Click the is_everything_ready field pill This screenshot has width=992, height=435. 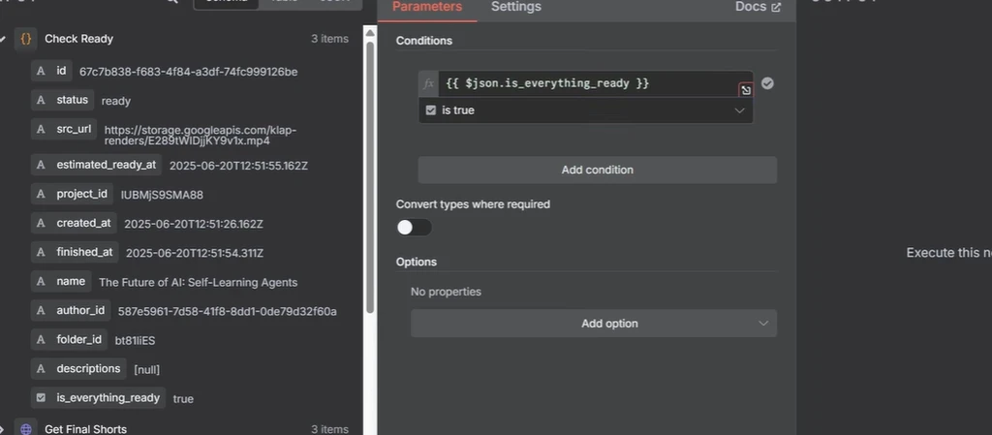pos(98,397)
